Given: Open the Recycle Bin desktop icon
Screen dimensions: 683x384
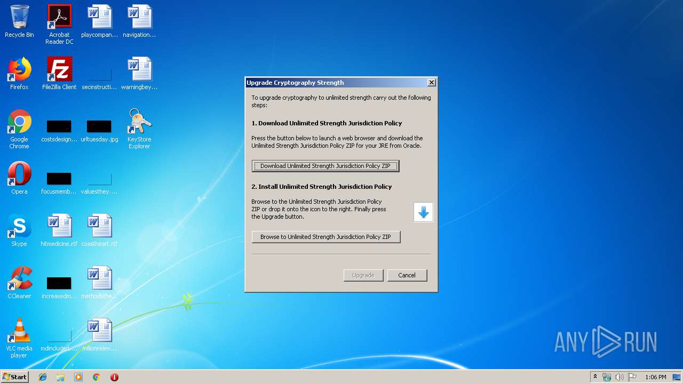Looking at the screenshot, I should click(19, 22).
